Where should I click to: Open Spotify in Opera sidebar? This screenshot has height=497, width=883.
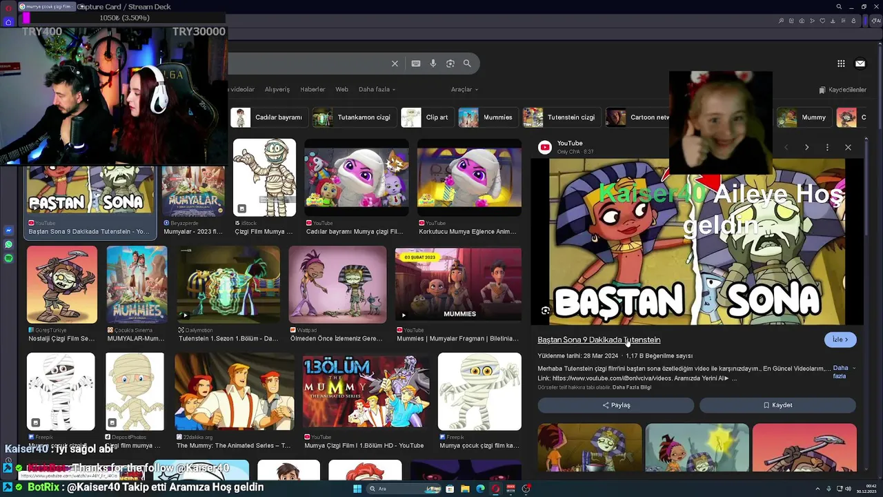(x=8, y=258)
